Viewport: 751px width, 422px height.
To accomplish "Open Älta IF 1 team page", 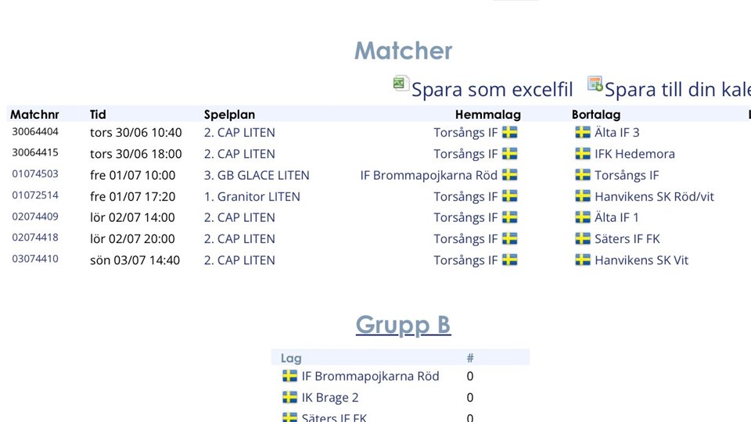I will point(616,217).
